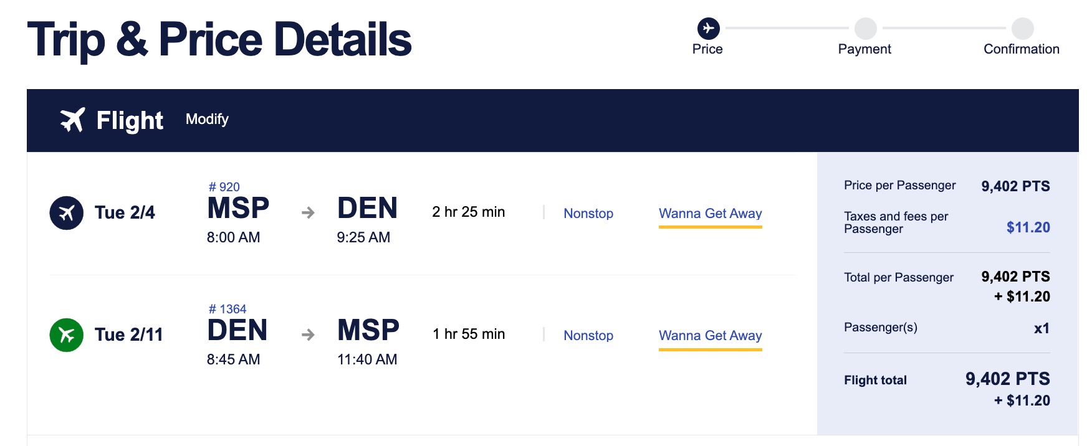The width and height of the screenshot is (1092, 446).
Task: Select the Price step label
Action: 707,49
